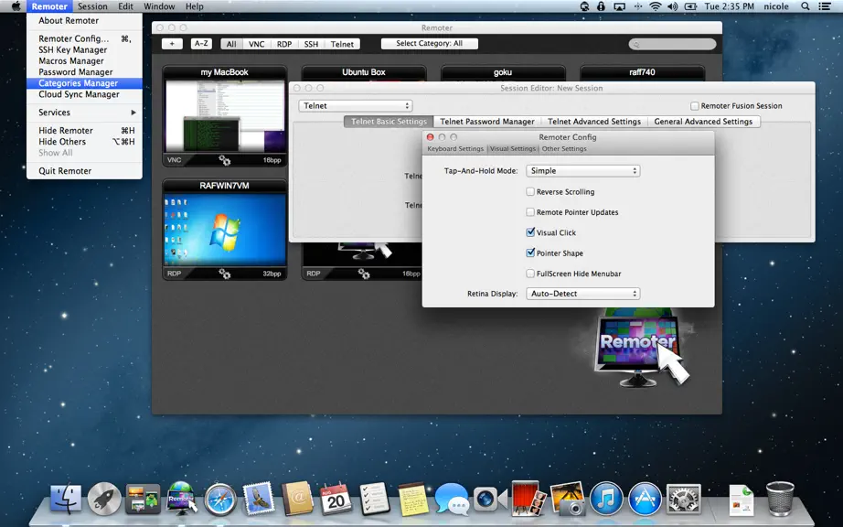843x527 pixels.
Task: Select SSH Key Manager menu item
Action: [x=84, y=50]
